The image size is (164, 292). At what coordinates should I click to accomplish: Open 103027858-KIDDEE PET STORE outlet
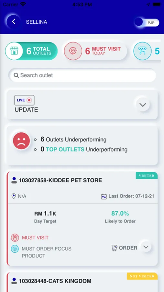pyautogui.click(x=60, y=180)
